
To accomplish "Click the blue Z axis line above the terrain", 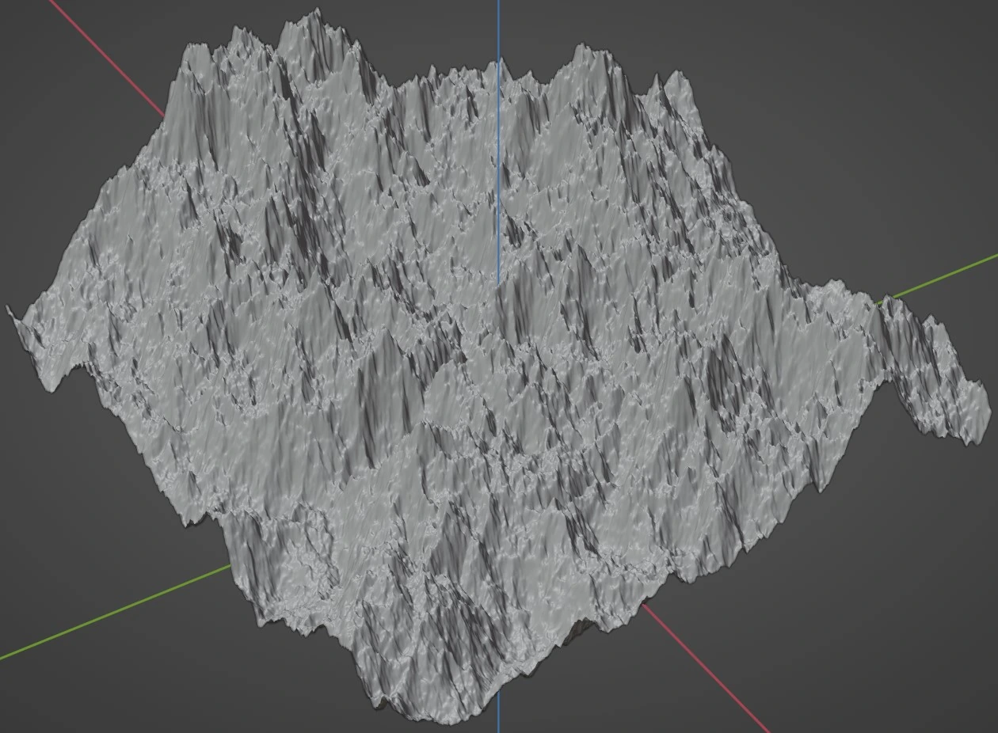I will [x=499, y=28].
